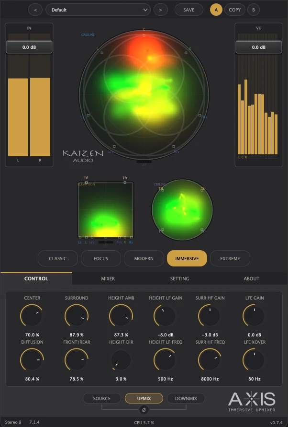Switch monitoring to DOWNMIX

(186, 398)
